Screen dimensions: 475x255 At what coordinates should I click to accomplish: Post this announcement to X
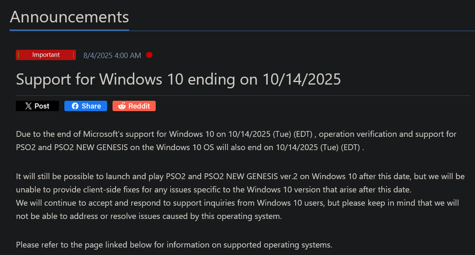[x=37, y=106]
